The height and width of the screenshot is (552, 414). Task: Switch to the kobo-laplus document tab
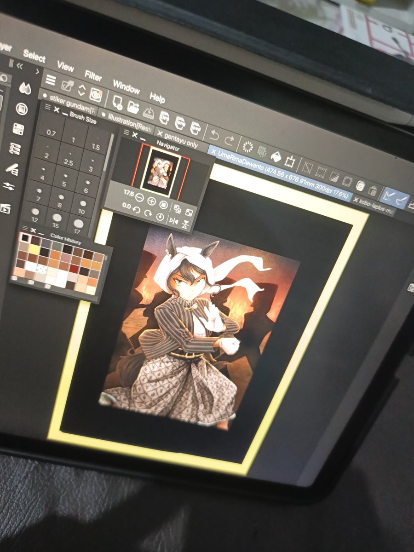(373, 207)
